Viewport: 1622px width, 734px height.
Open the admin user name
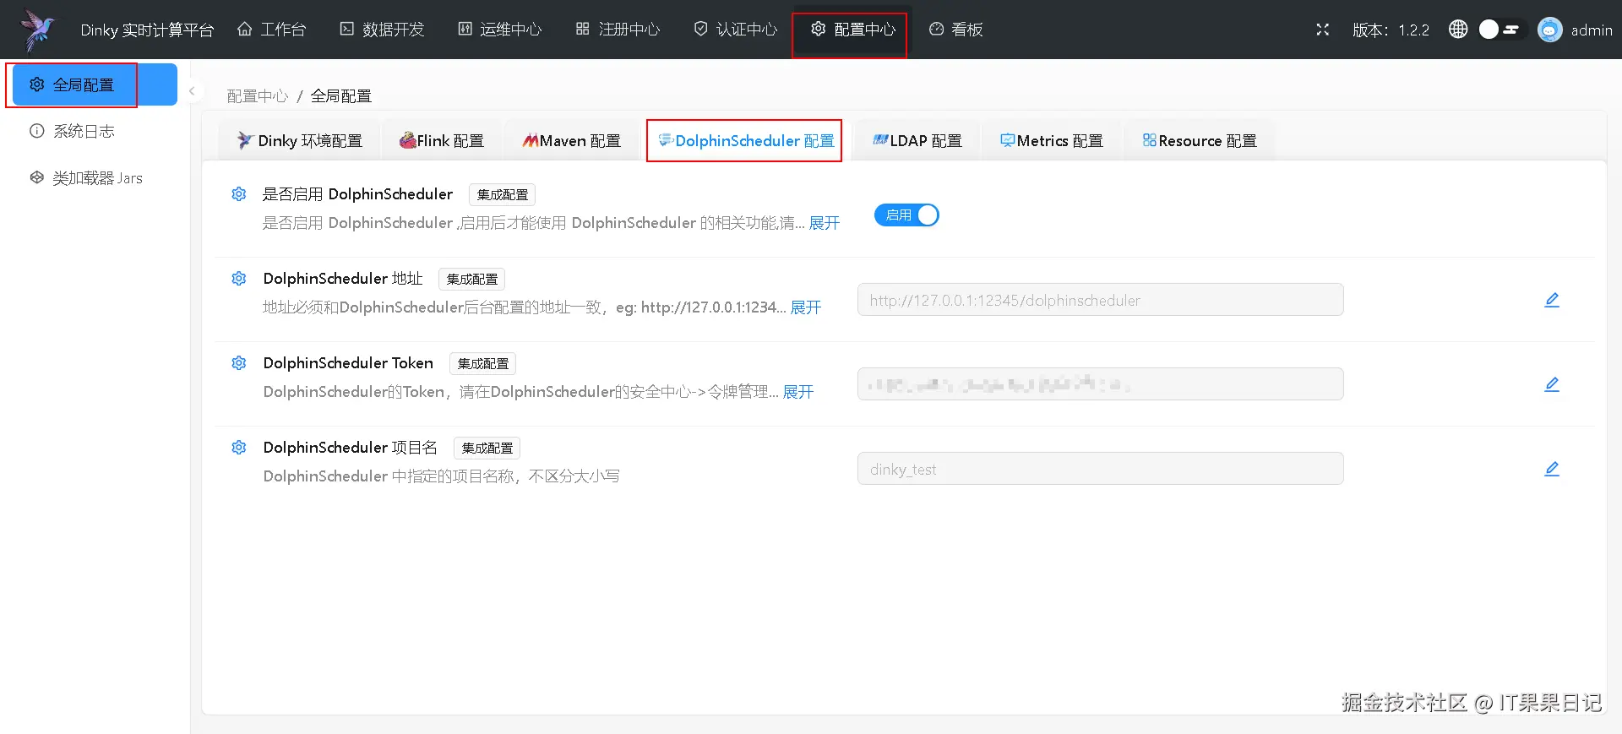[x=1592, y=30]
